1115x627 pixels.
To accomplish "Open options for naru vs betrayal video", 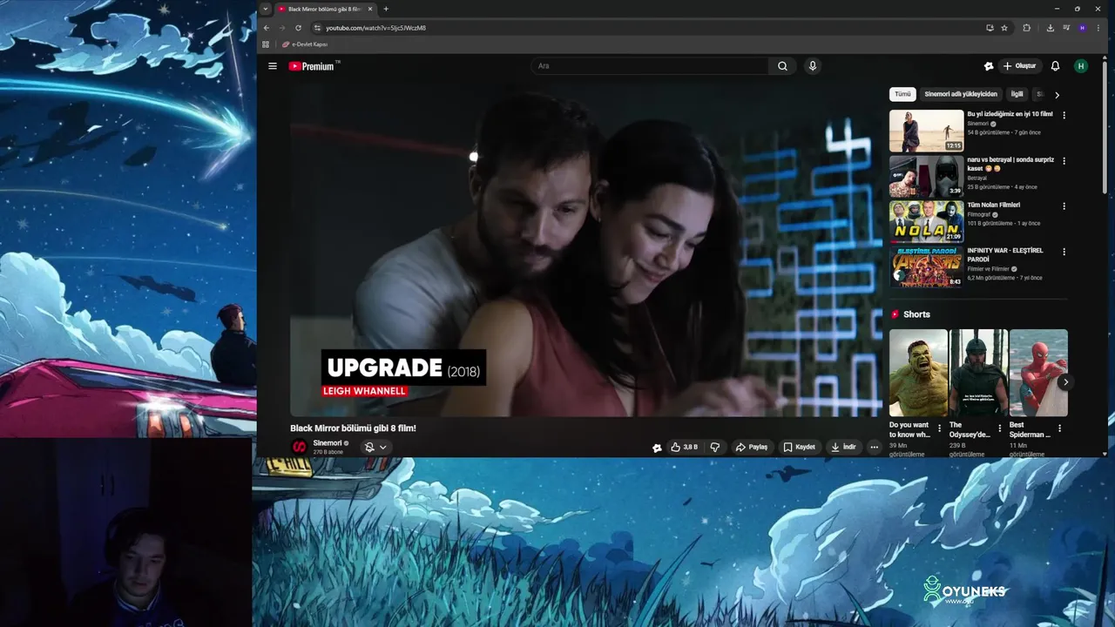I will (x=1064, y=160).
